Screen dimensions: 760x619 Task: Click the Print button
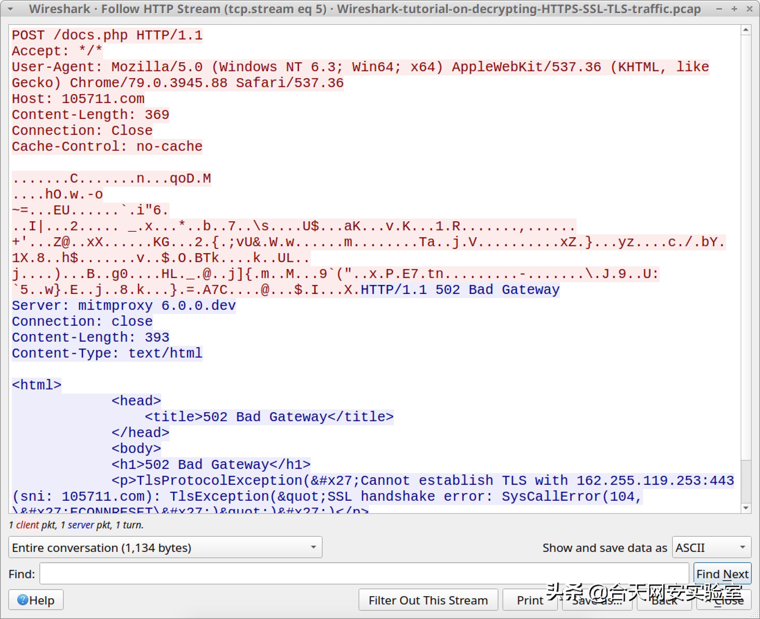click(530, 600)
